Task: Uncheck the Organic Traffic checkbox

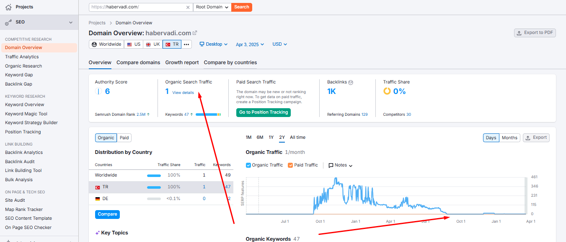Action: pyautogui.click(x=248, y=165)
